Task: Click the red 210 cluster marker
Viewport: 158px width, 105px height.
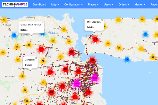Action: point(51,92)
